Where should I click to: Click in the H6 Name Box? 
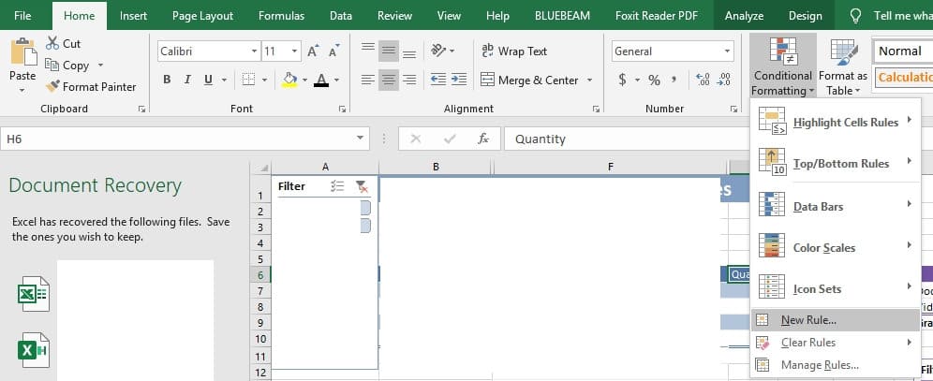tap(178, 139)
